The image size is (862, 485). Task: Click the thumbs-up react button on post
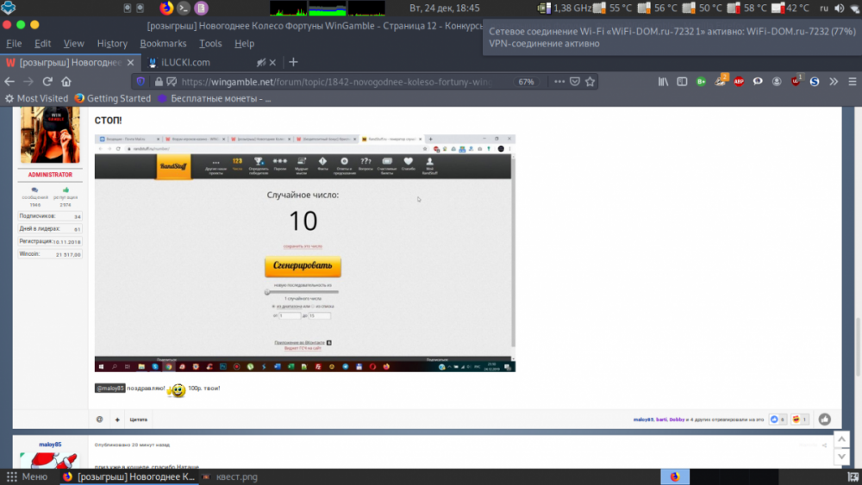pyautogui.click(x=825, y=420)
